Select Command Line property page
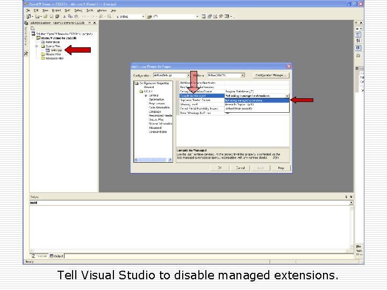 (x=157, y=132)
